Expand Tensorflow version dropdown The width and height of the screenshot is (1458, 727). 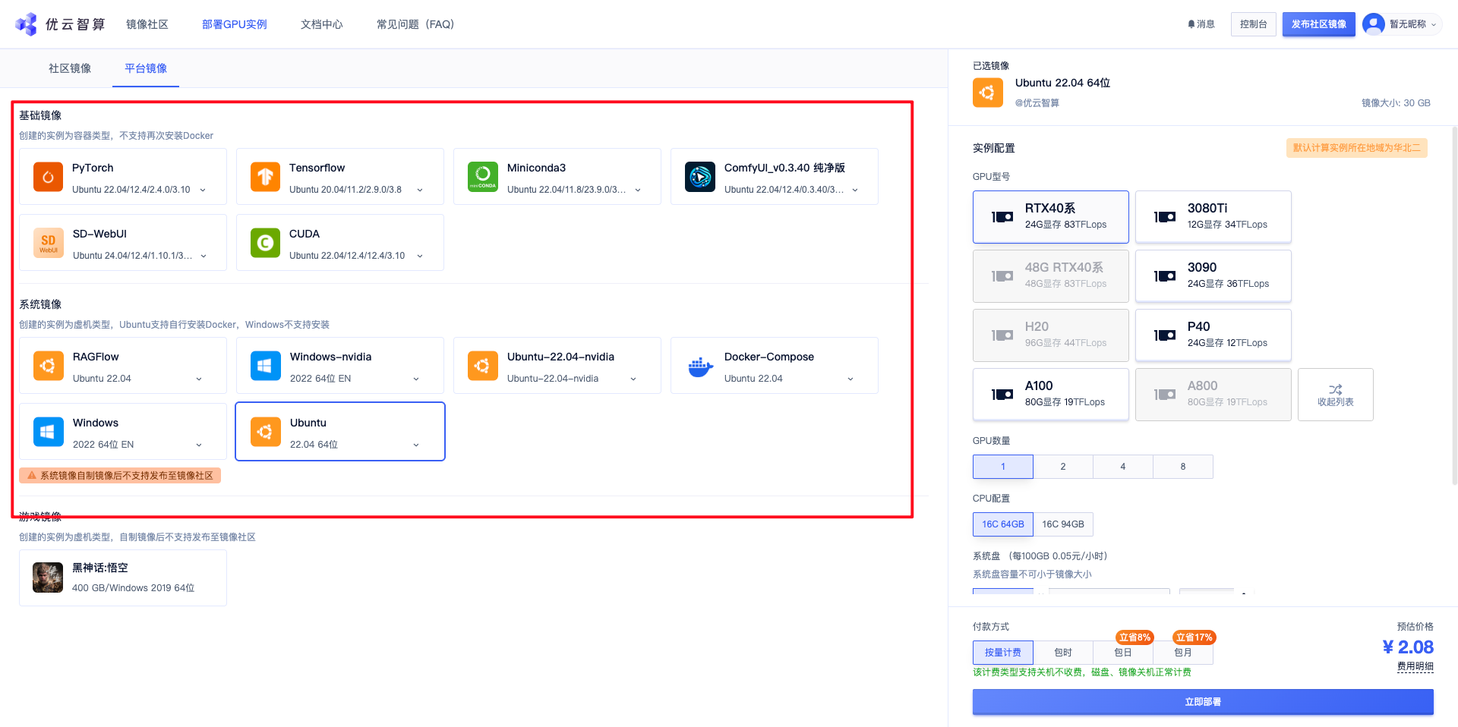[x=420, y=190]
